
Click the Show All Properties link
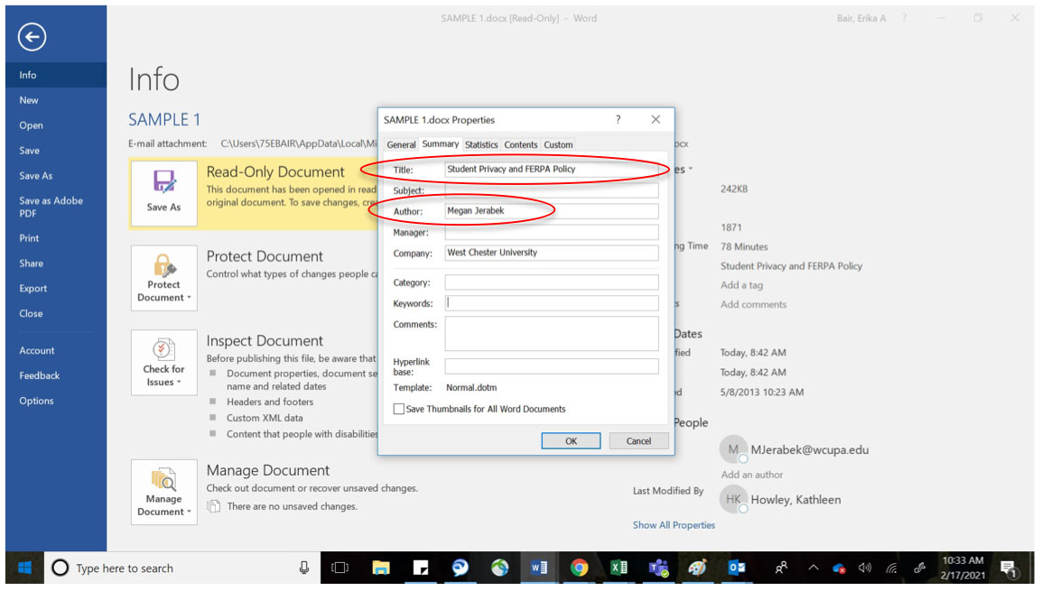(674, 525)
